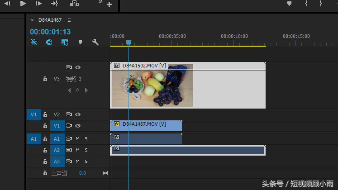Toggle Linked Selection in timeline header
This screenshot has height=190, width=338.
pos(65,42)
